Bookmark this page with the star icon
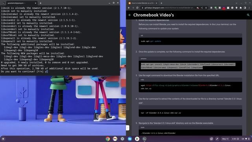This screenshot has width=252, height=142. click(206, 8)
